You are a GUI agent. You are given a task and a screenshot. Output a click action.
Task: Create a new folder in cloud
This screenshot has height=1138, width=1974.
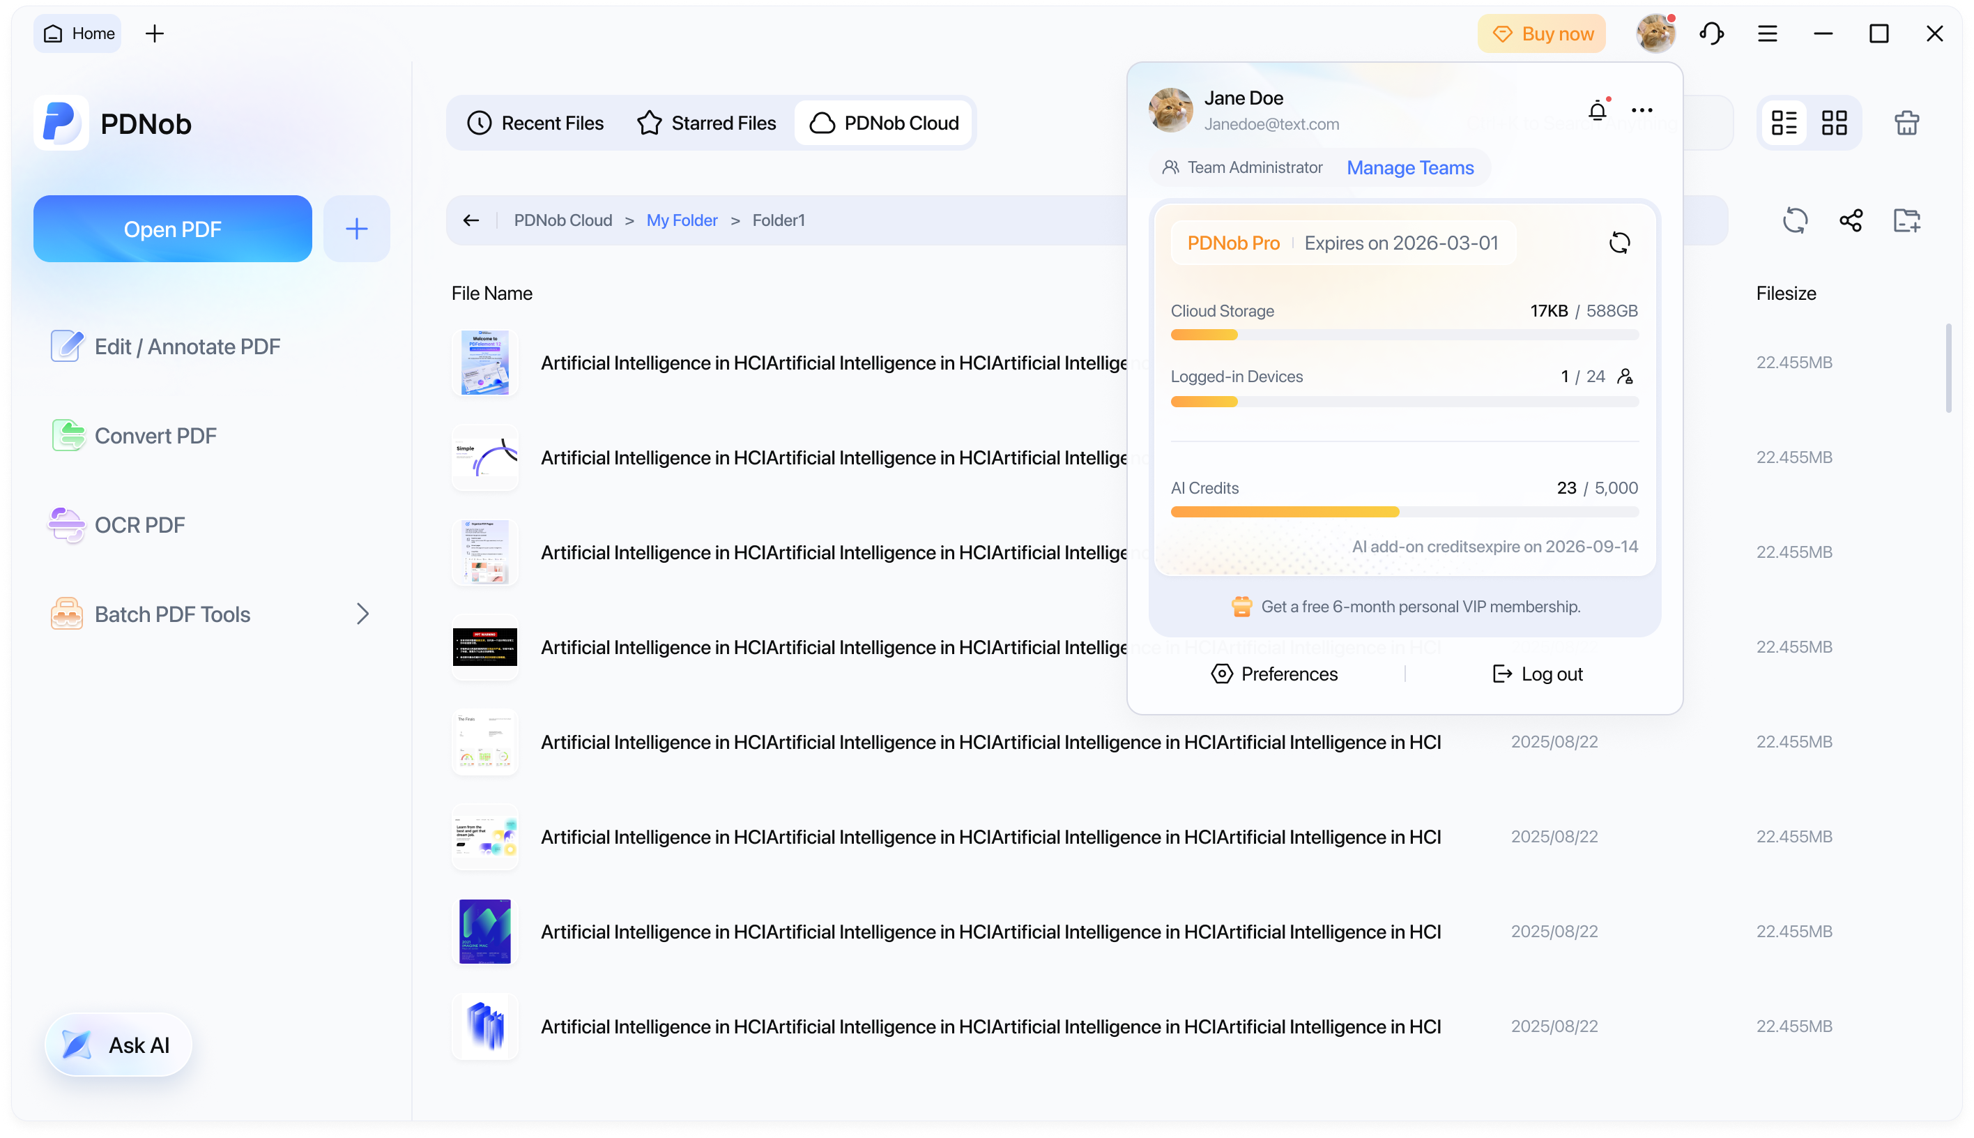pyautogui.click(x=1906, y=220)
